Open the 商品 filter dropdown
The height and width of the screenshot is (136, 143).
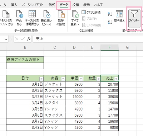tap(63, 79)
